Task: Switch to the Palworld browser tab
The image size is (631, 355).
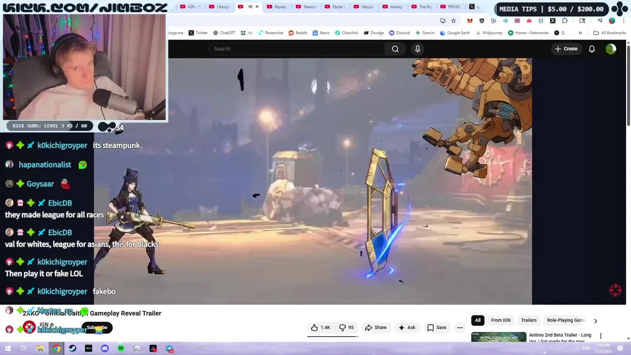Action: pyautogui.click(x=306, y=7)
